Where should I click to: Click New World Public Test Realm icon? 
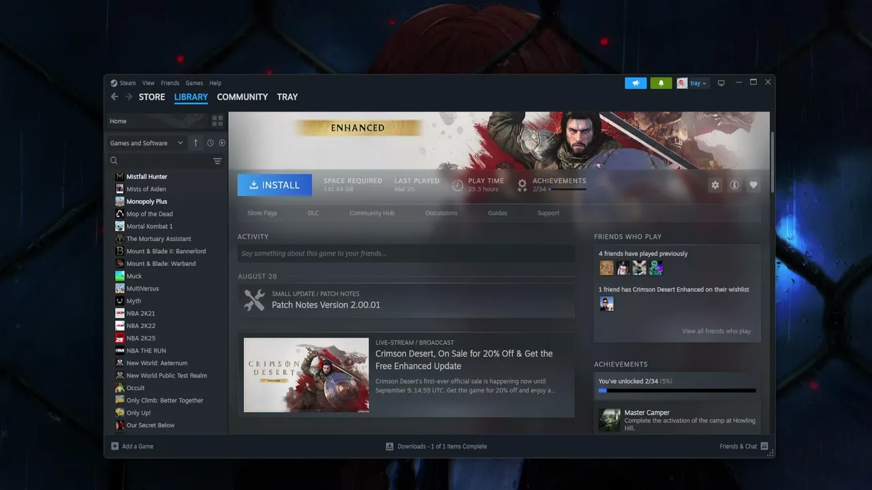coord(120,376)
